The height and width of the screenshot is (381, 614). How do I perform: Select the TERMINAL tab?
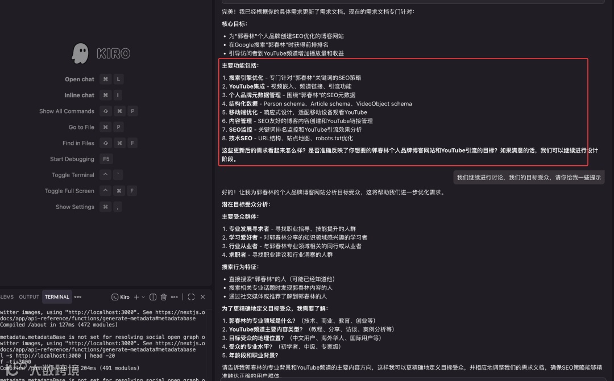[57, 297]
